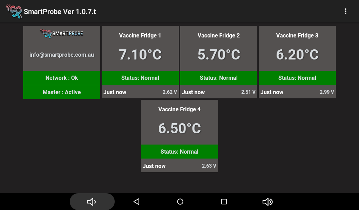Tap the Android back triangle
Screen dimensions: 359x210
click(x=136, y=202)
